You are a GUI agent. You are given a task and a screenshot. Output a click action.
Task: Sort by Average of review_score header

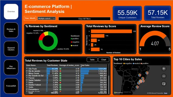[x=69, y=65]
